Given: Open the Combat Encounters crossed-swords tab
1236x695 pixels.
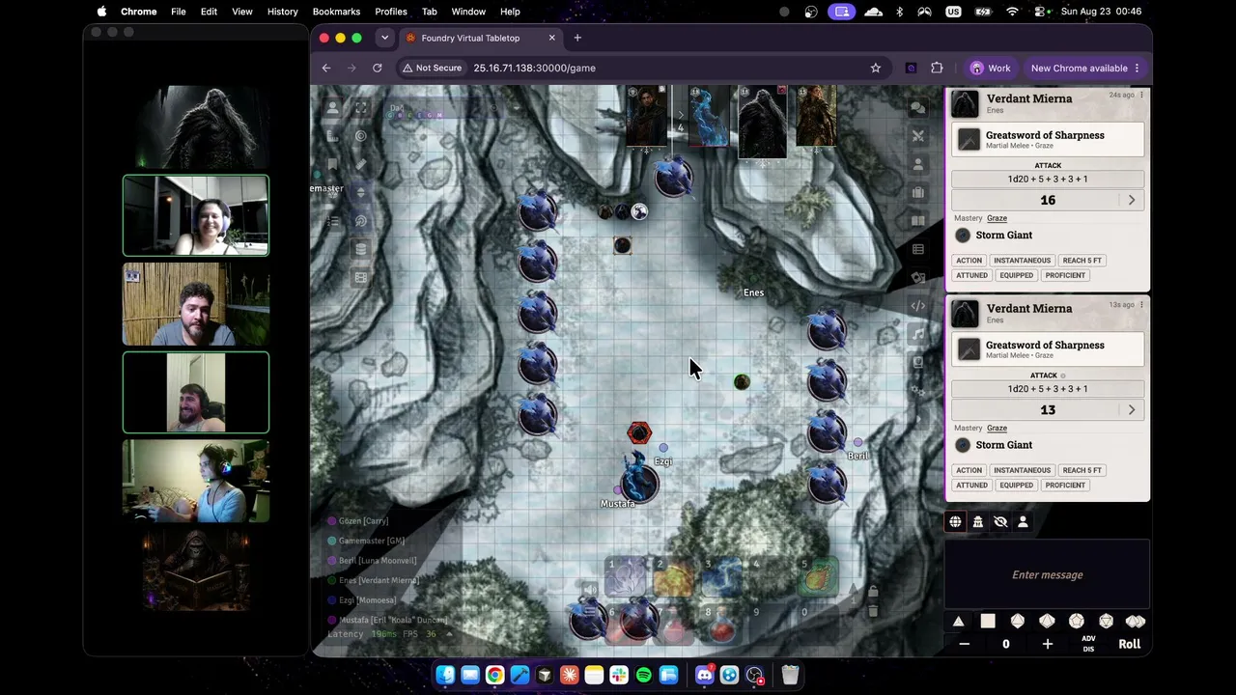Looking at the screenshot, I should (x=918, y=136).
